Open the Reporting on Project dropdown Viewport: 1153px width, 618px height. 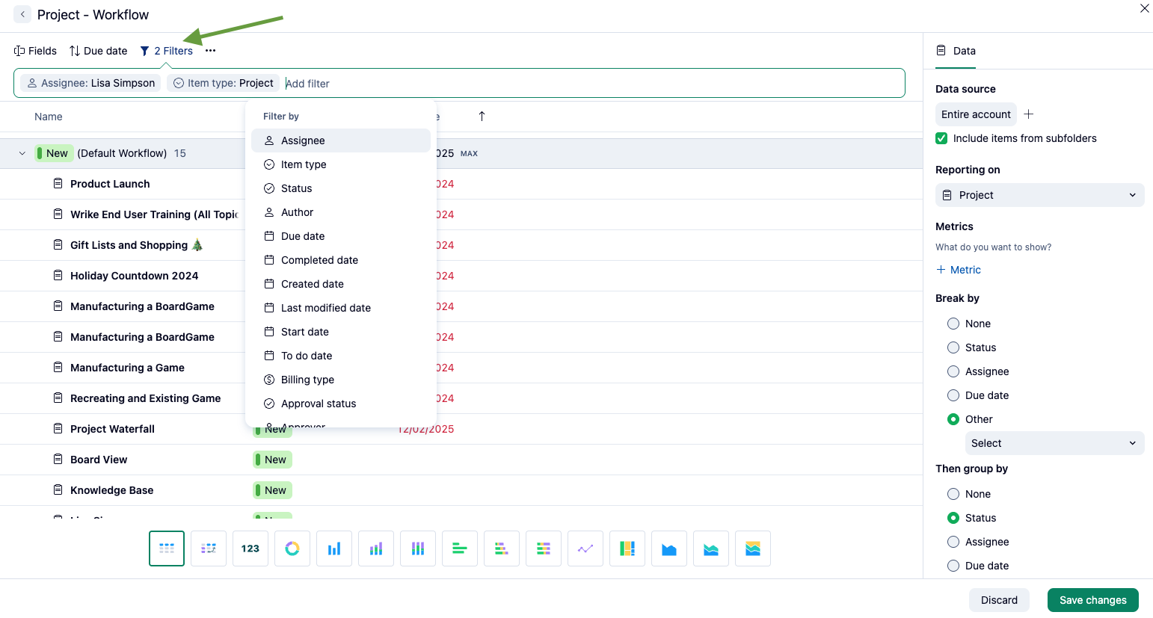coord(1039,195)
